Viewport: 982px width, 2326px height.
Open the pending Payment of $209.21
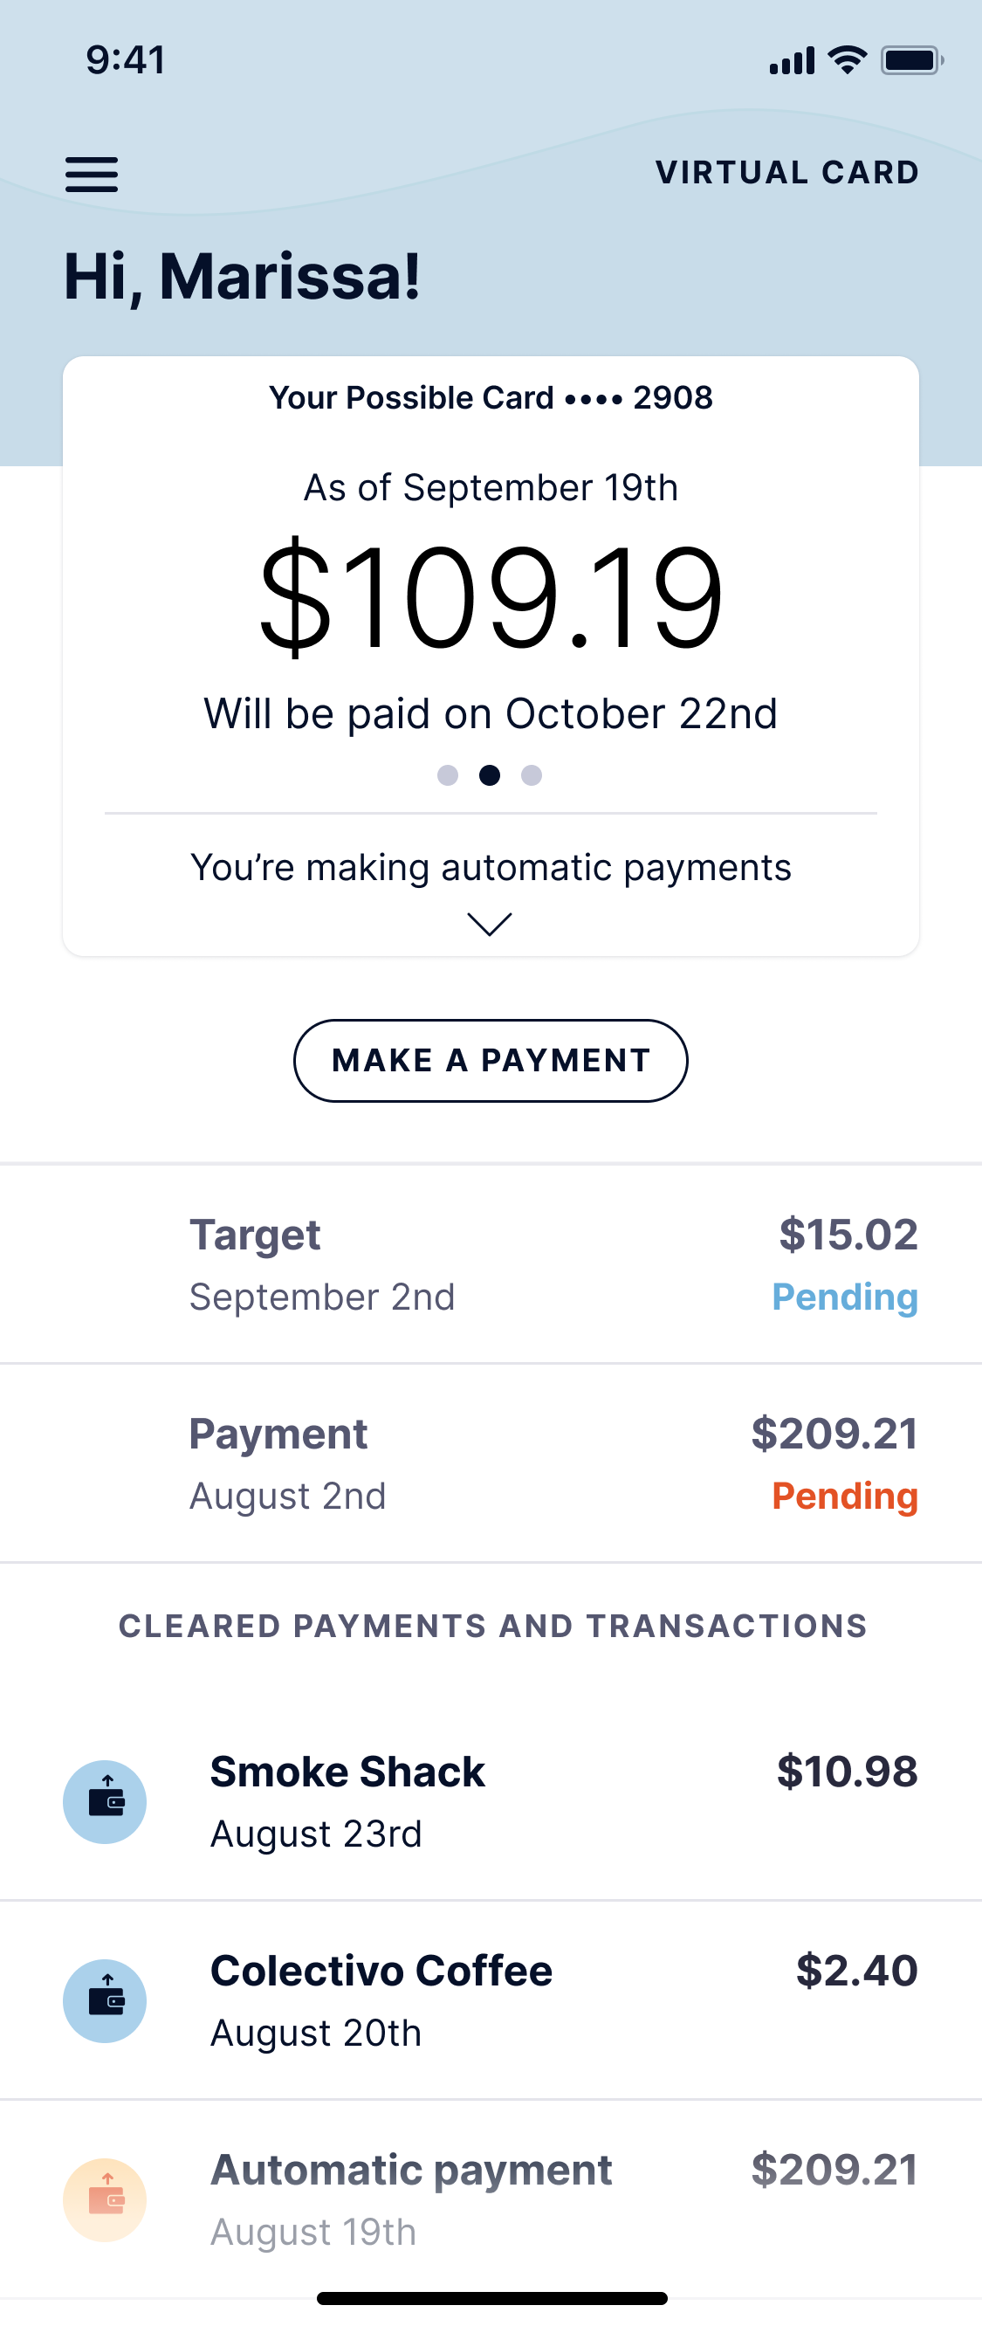click(491, 1462)
